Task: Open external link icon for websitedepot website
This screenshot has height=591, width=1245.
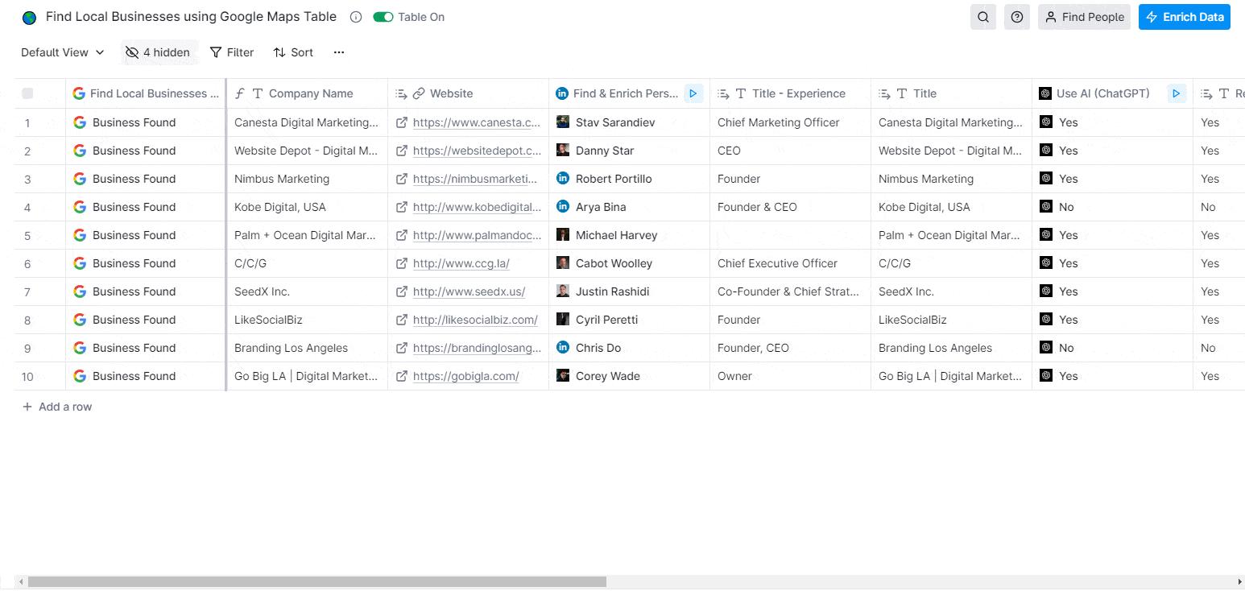Action: point(401,151)
